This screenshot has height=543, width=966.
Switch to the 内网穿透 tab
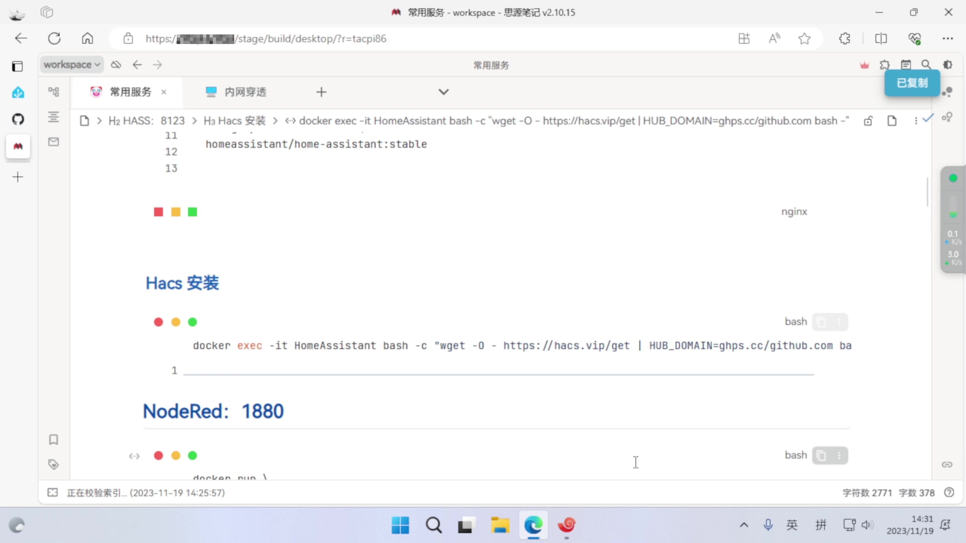tap(236, 92)
